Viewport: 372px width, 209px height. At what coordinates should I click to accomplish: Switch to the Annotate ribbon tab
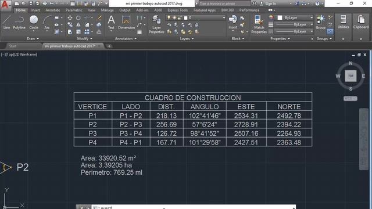tap(53, 10)
